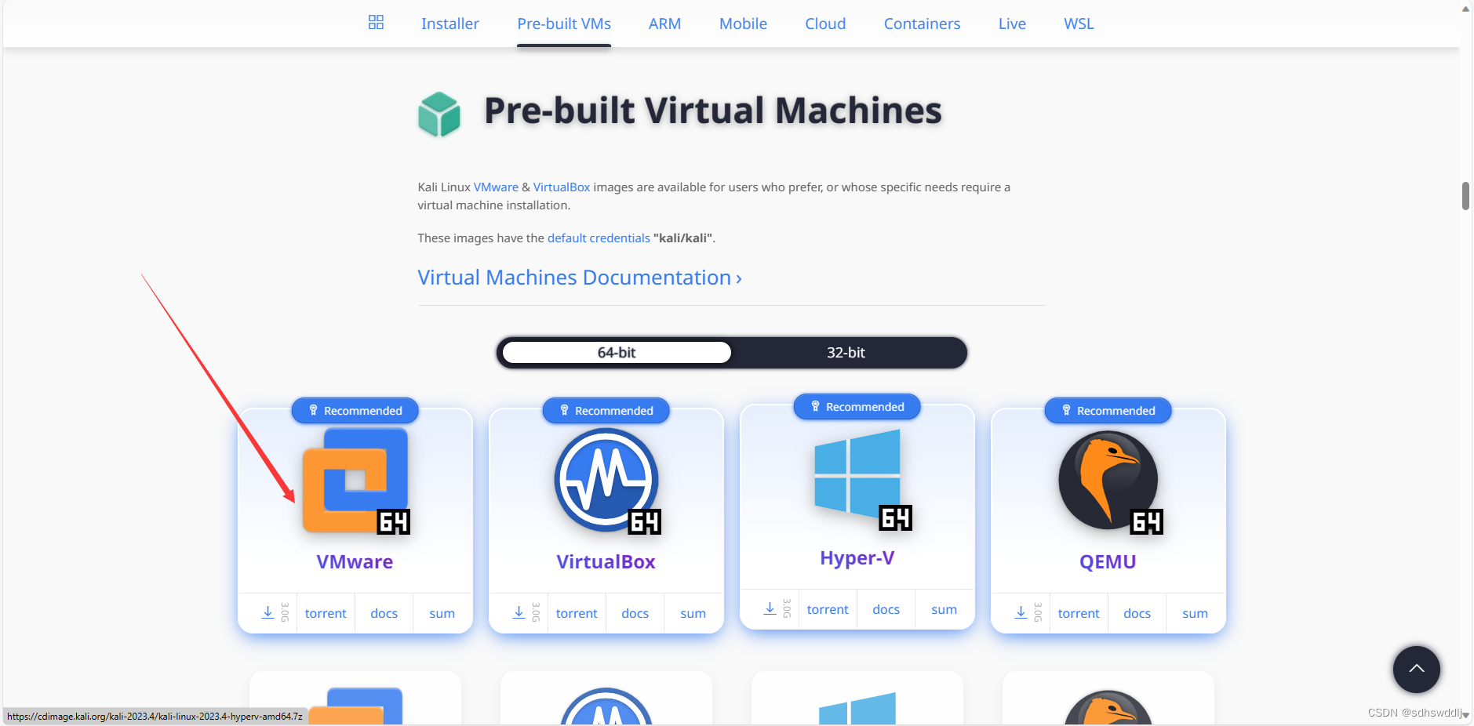Click the VMware card title
This screenshot has width=1474, height=726.
coord(355,562)
